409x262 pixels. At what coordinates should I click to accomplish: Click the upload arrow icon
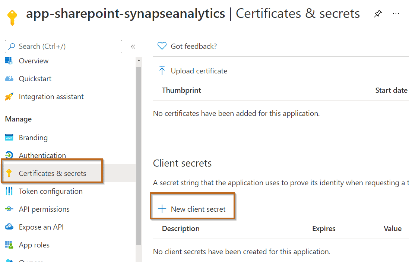162,70
